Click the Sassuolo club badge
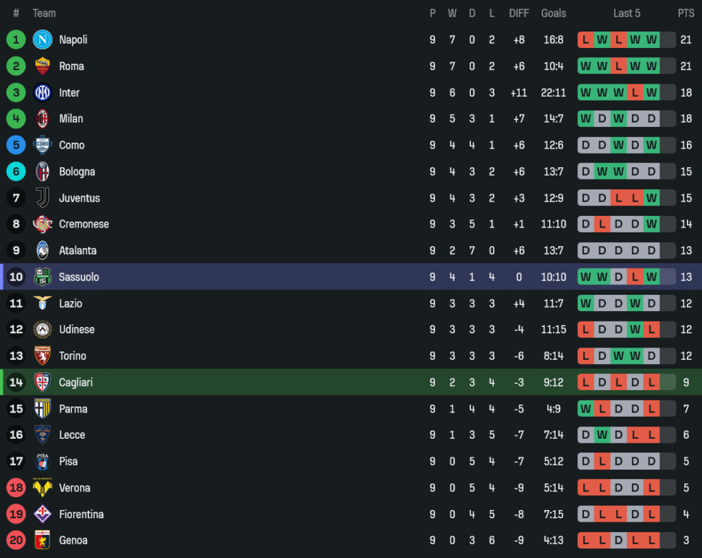The image size is (702, 558). [x=43, y=277]
